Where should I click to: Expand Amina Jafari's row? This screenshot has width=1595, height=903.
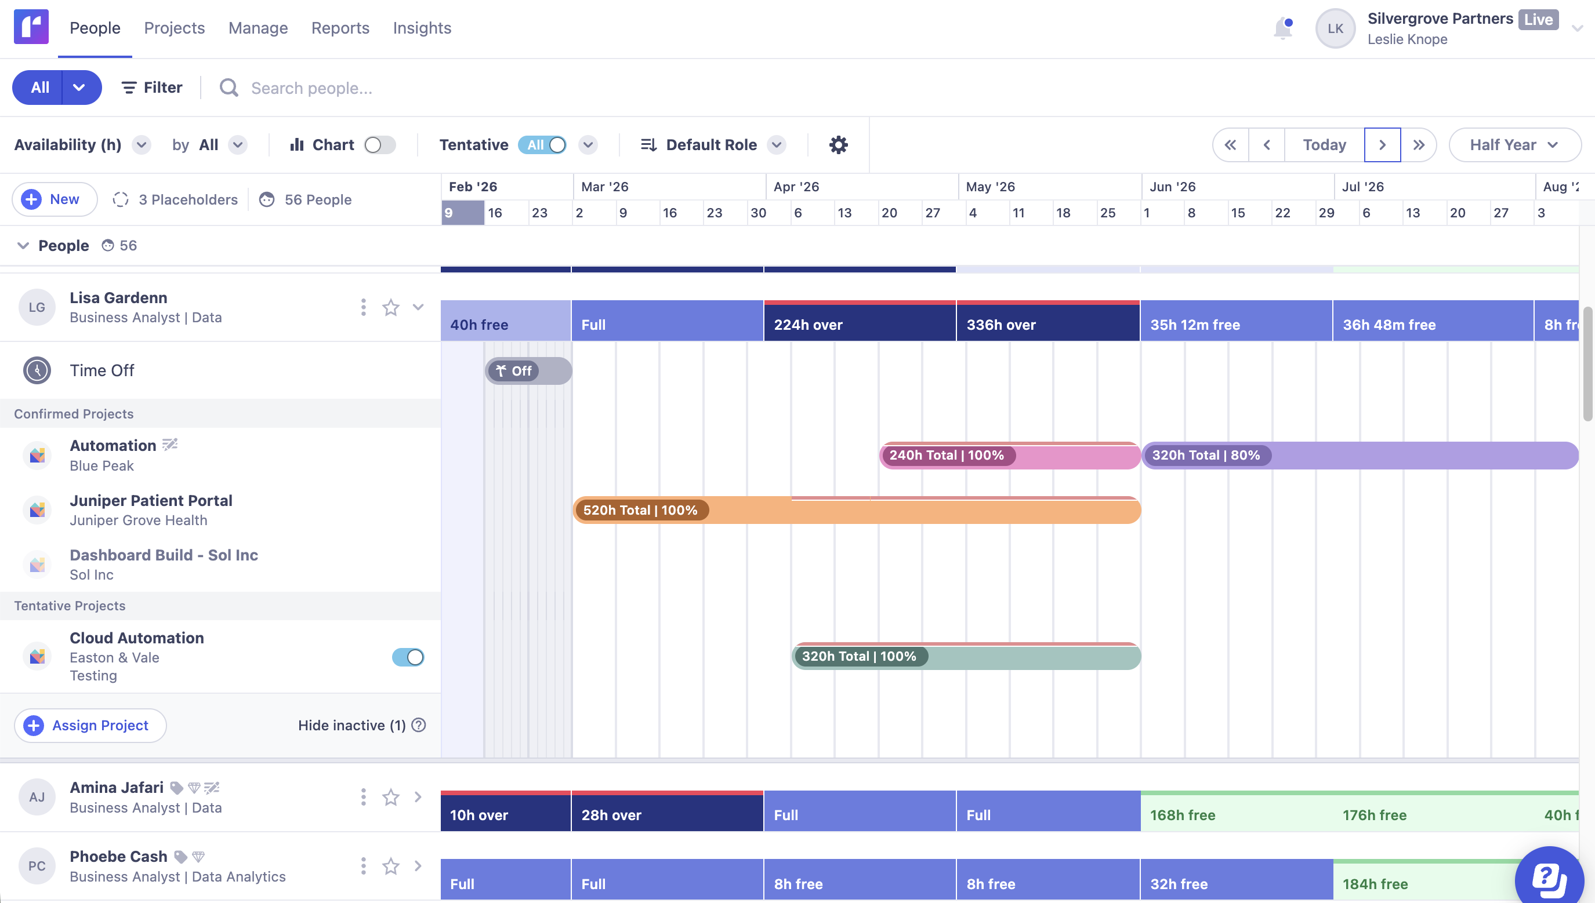pyautogui.click(x=418, y=797)
